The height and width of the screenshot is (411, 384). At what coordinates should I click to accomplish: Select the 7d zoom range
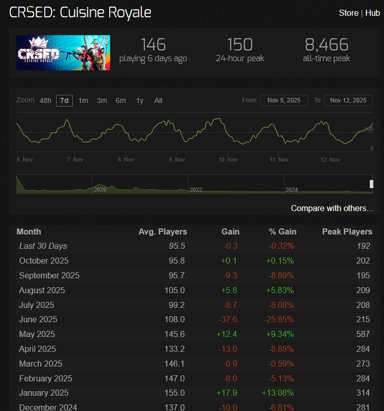point(64,100)
